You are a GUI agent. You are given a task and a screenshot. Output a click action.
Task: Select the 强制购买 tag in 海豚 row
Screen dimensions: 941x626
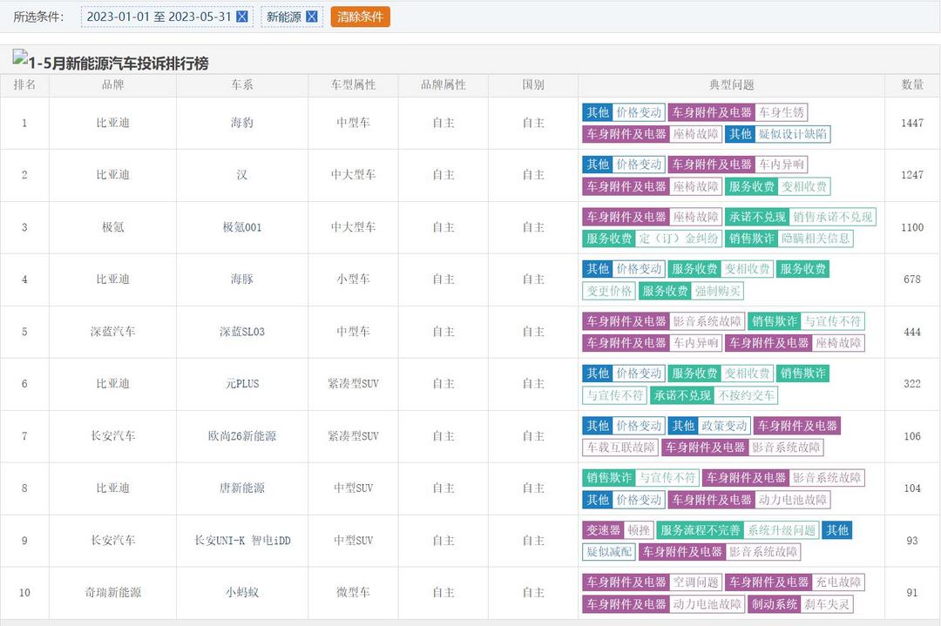point(718,291)
